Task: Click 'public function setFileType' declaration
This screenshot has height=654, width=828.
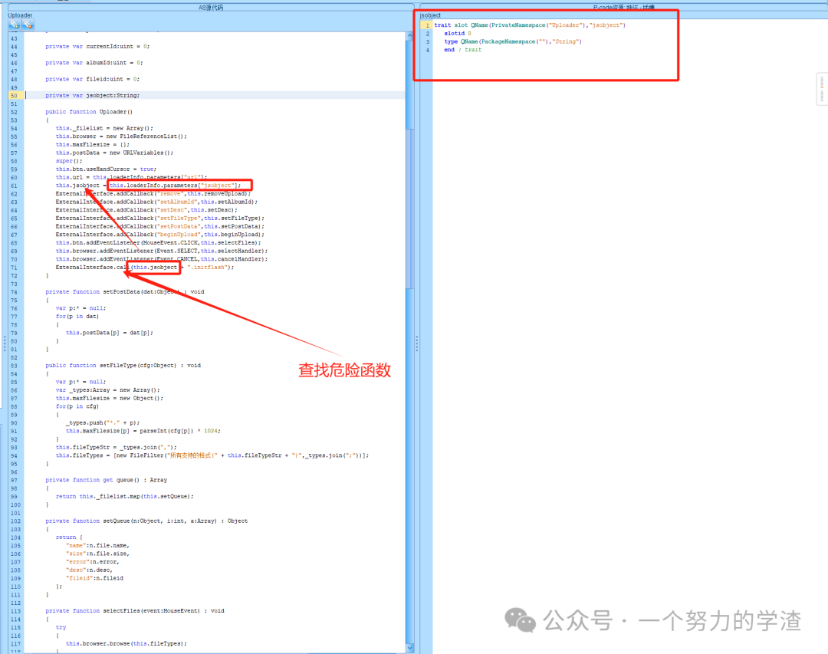Action: pos(123,366)
